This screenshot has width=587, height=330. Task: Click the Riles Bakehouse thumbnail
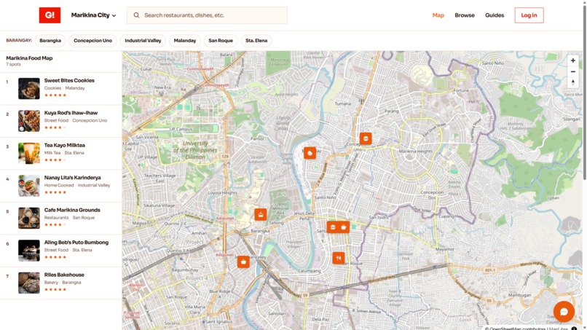pos(29,283)
